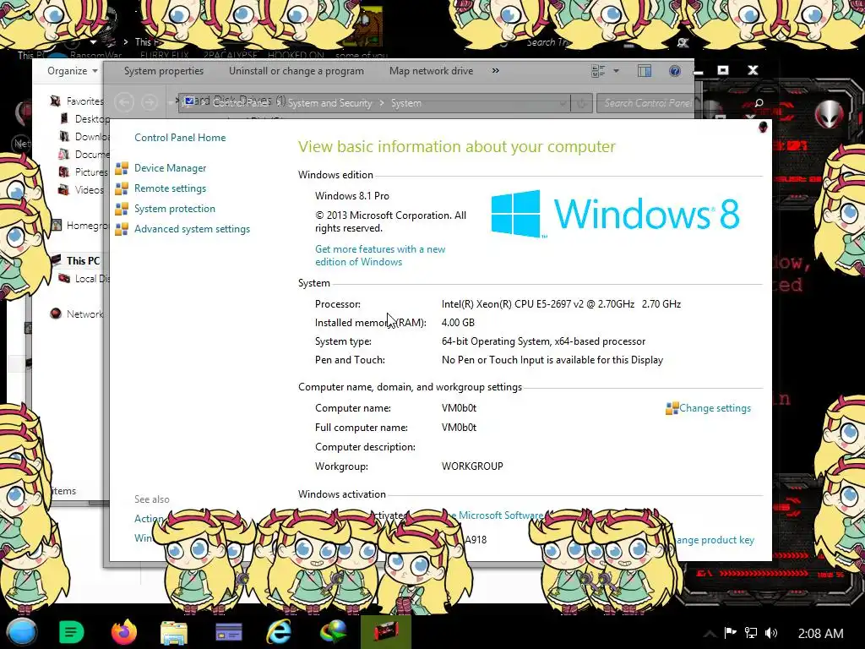Click the Computer name value VM0b0t
Viewport: 865px width, 649px height.
(459, 408)
